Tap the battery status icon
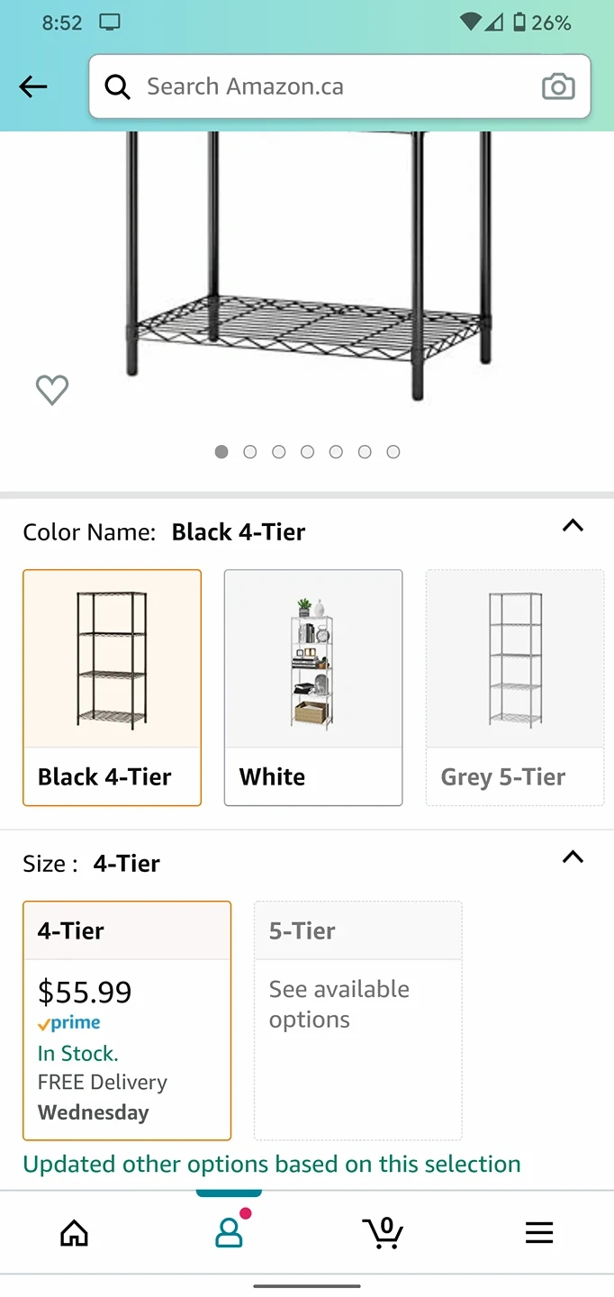 pyautogui.click(x=519, y=23)
